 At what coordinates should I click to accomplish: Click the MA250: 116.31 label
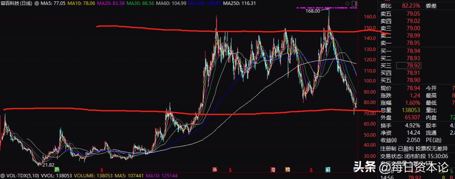(239, 3)
